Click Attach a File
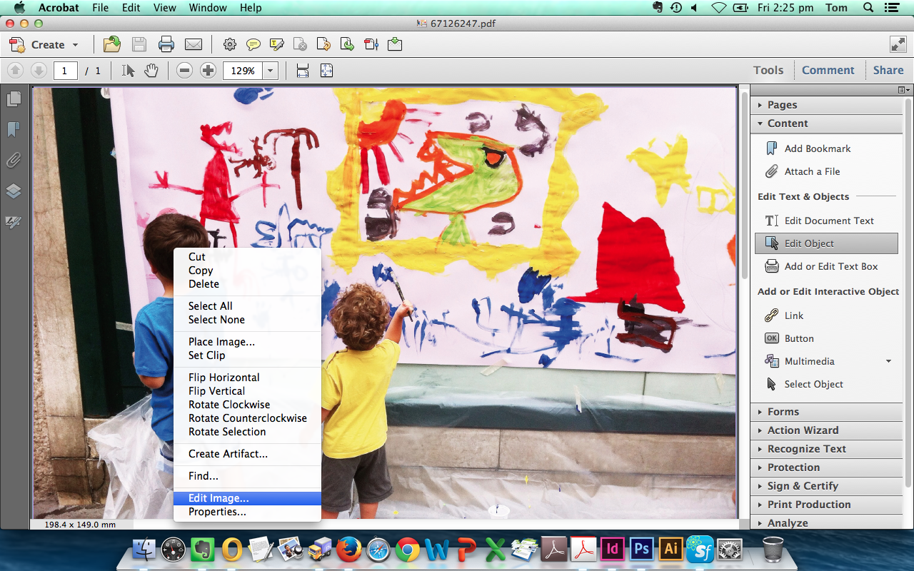 [802, 171]
